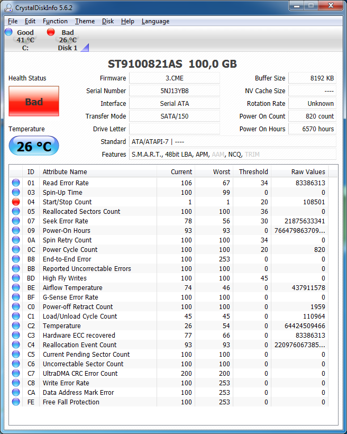
Task: Select the Load/Unload Cycle Count attribute name
Action: pyautogui.click(x=80, y=317)
